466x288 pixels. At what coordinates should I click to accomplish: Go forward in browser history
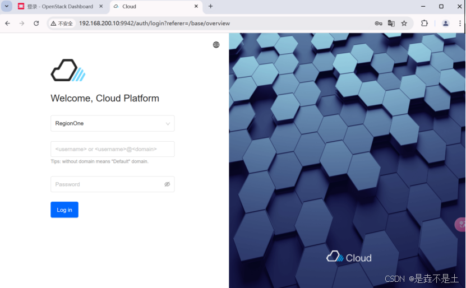coord(22,23)
